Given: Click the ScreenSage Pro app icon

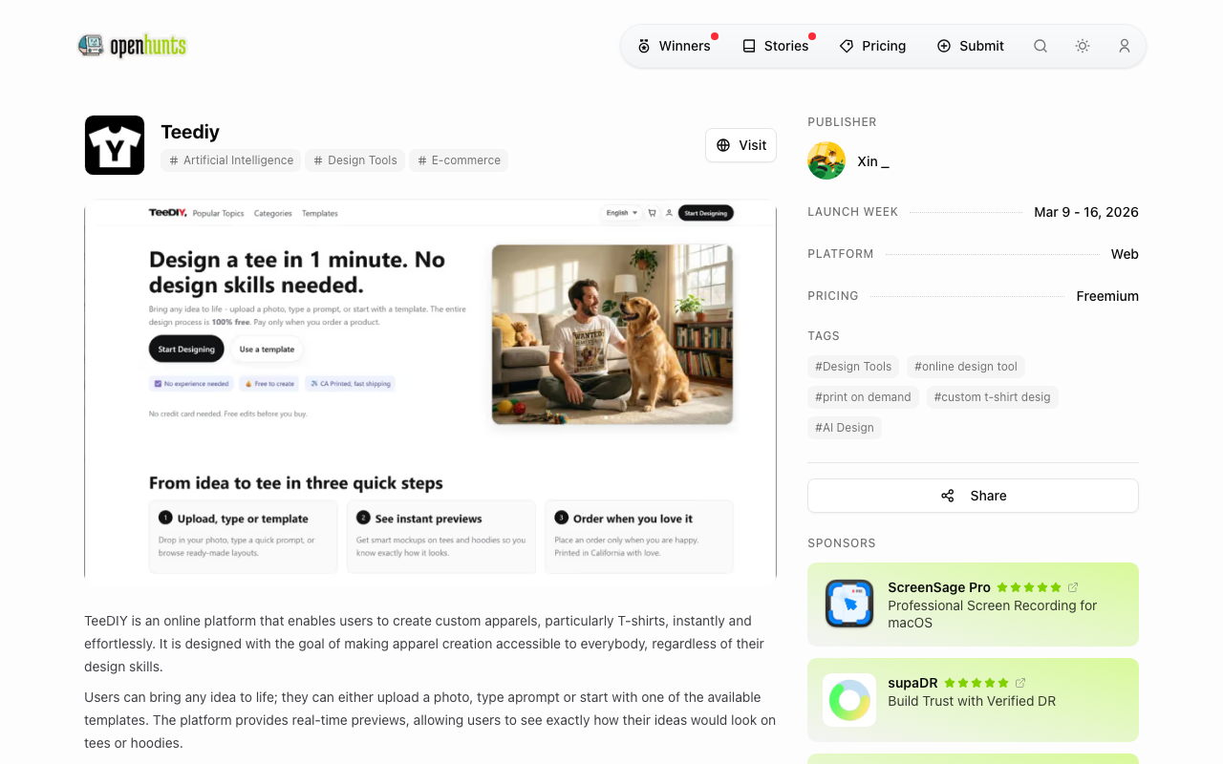Looking at the screenshot, I should [849, 605].
